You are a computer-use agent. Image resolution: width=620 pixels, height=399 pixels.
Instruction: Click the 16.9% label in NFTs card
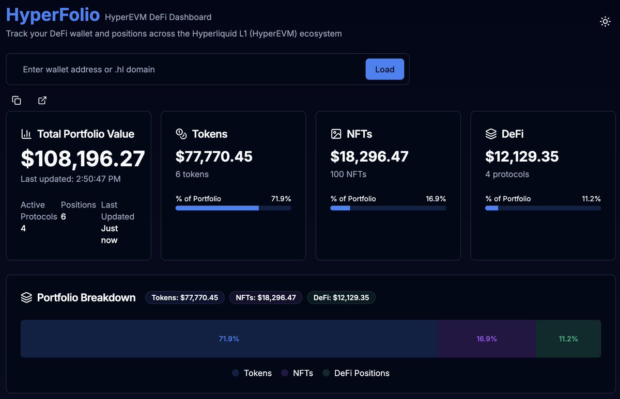click(436, 199)
